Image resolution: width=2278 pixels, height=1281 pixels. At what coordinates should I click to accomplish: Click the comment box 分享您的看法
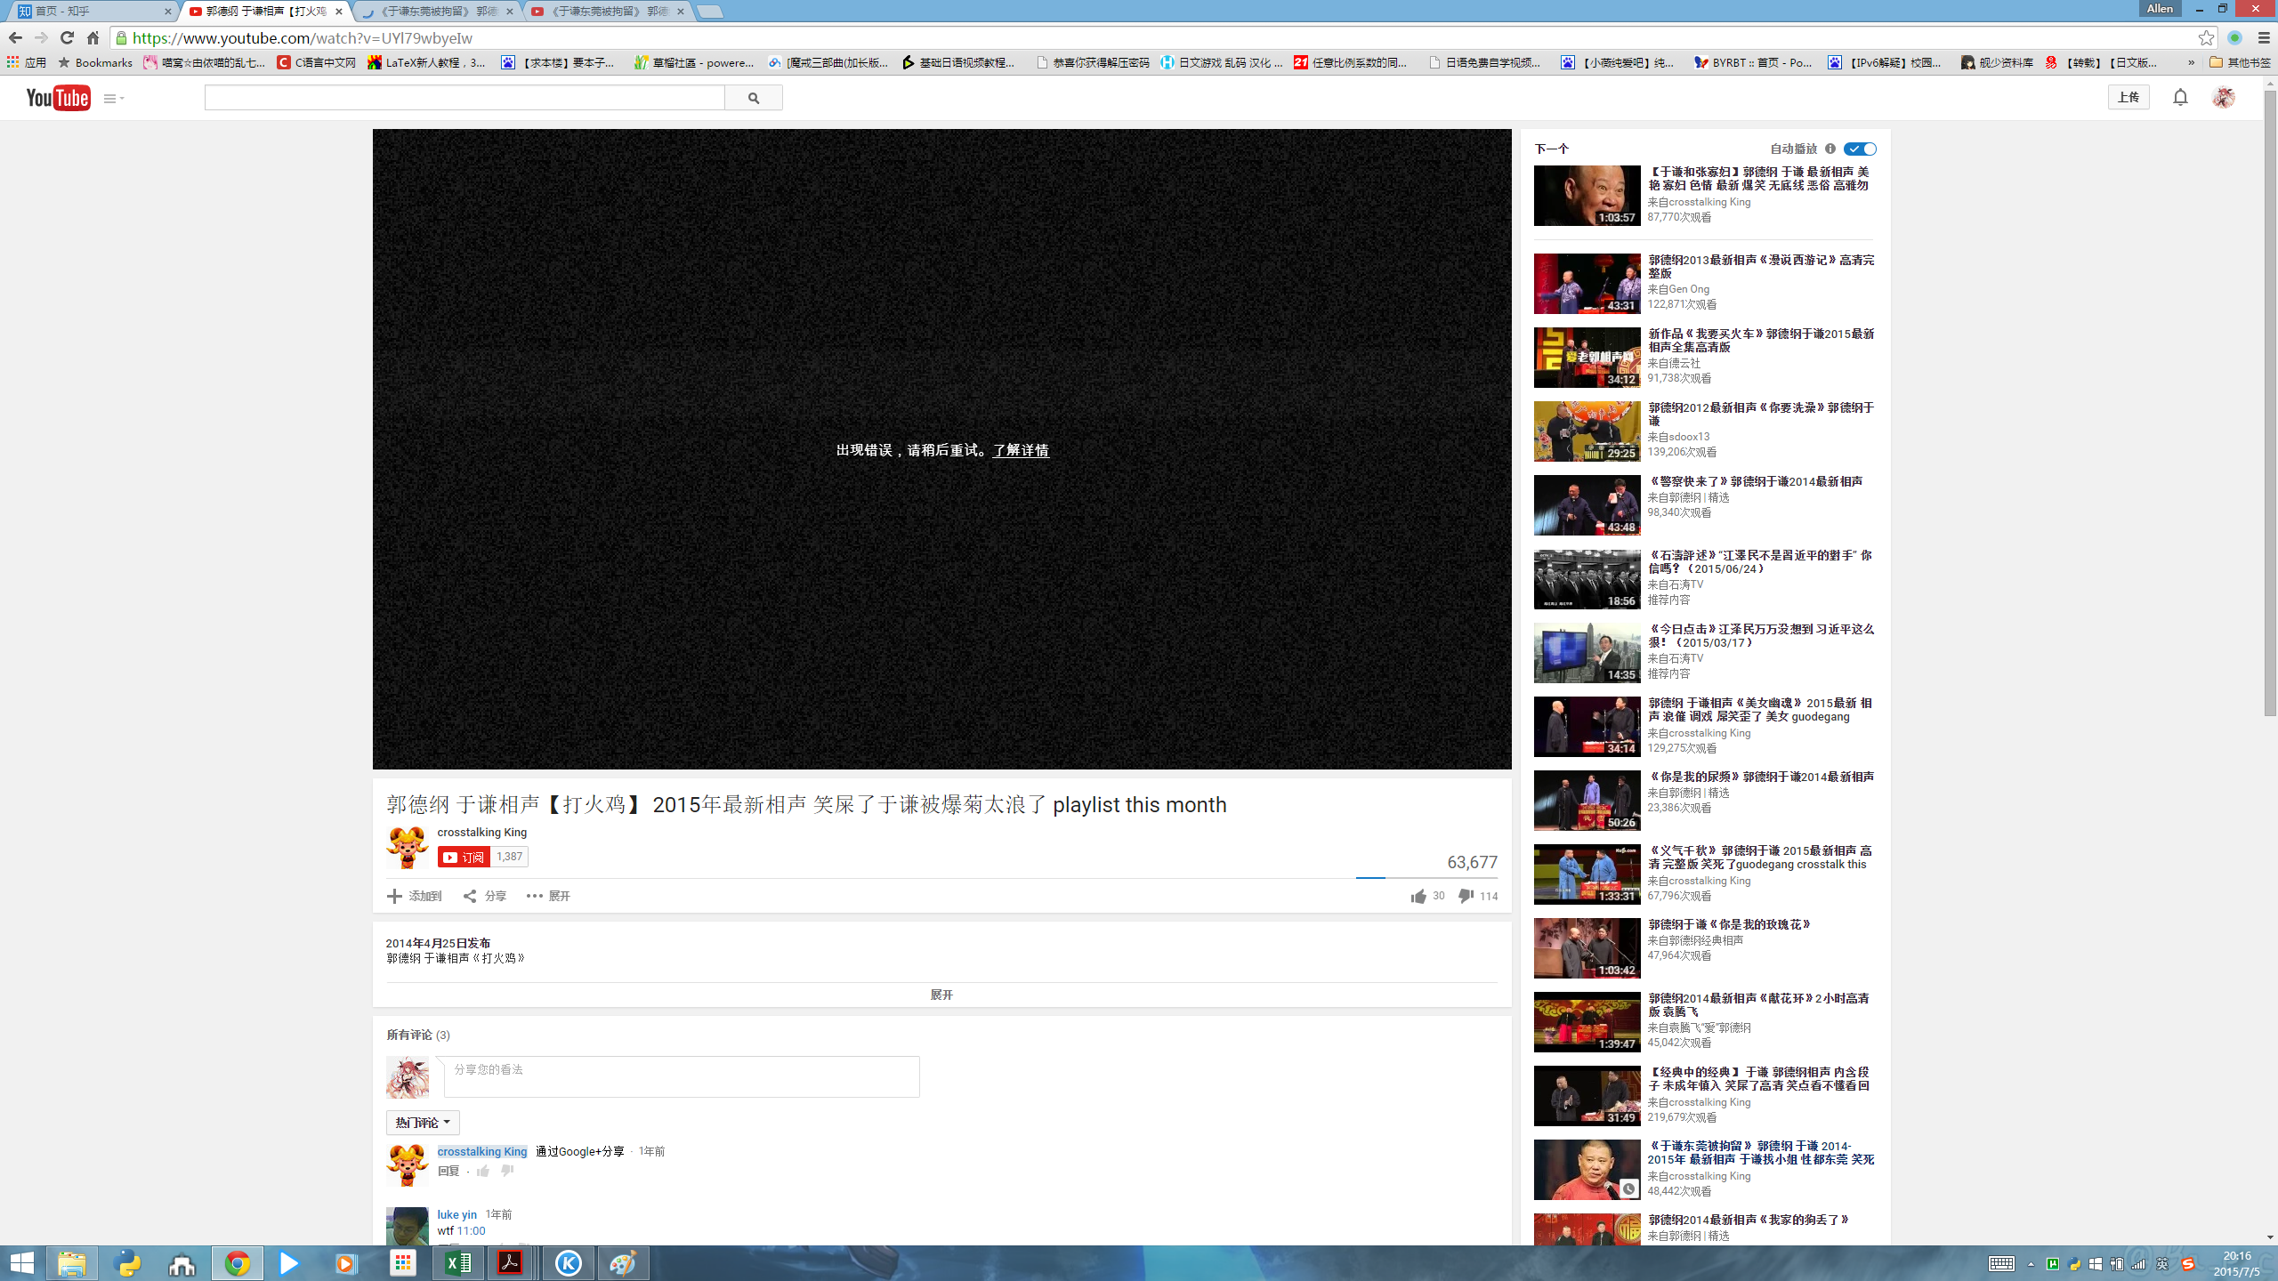(682, 1076)
